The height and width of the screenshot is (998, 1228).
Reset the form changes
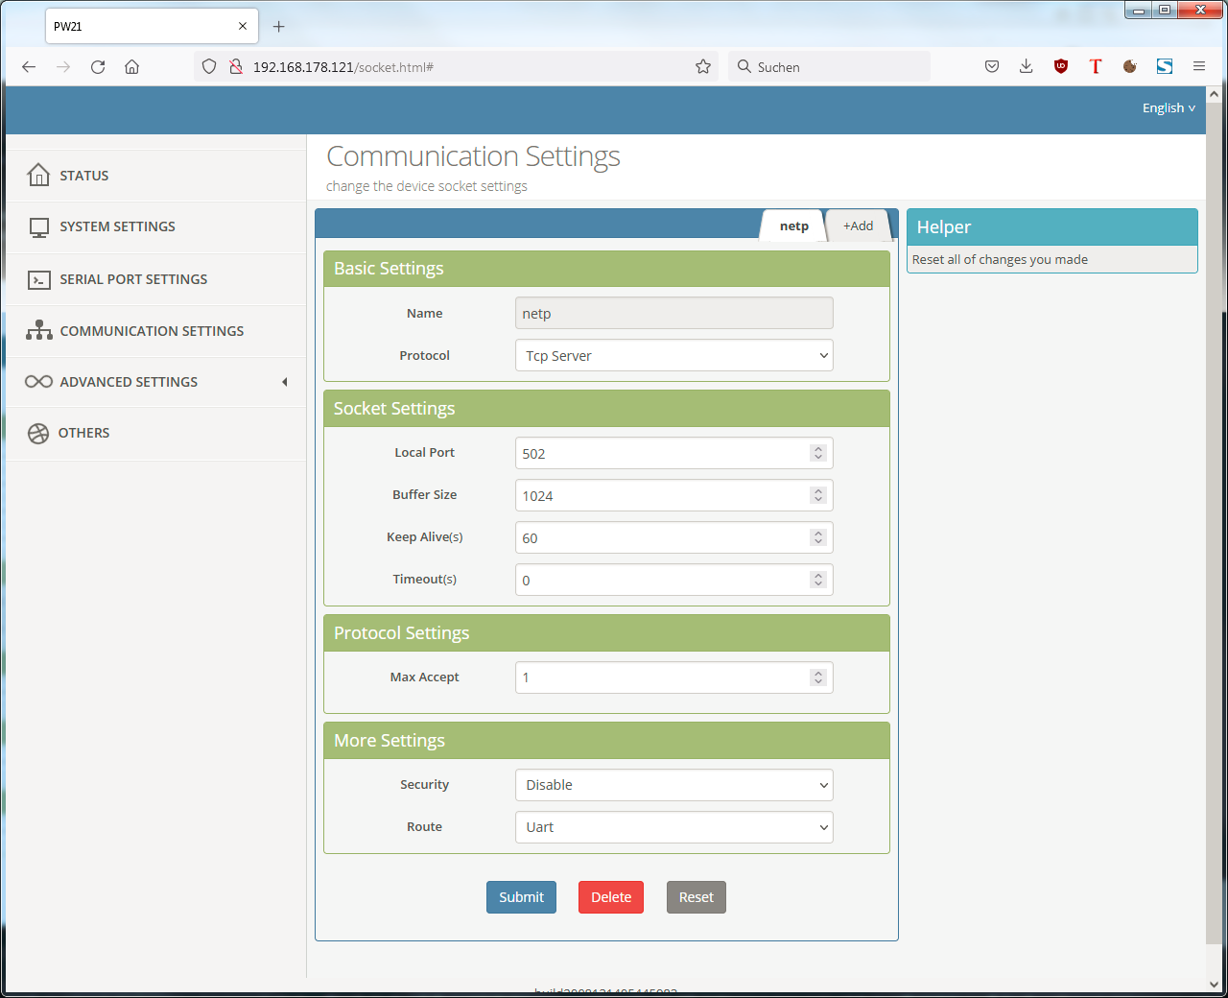(x=697, y=897)
